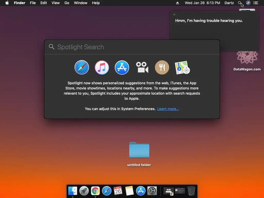Click the minimized Chrome window in Dock
Image resolution: width=264 pixels, height=198 pixels.
[169, 191]
